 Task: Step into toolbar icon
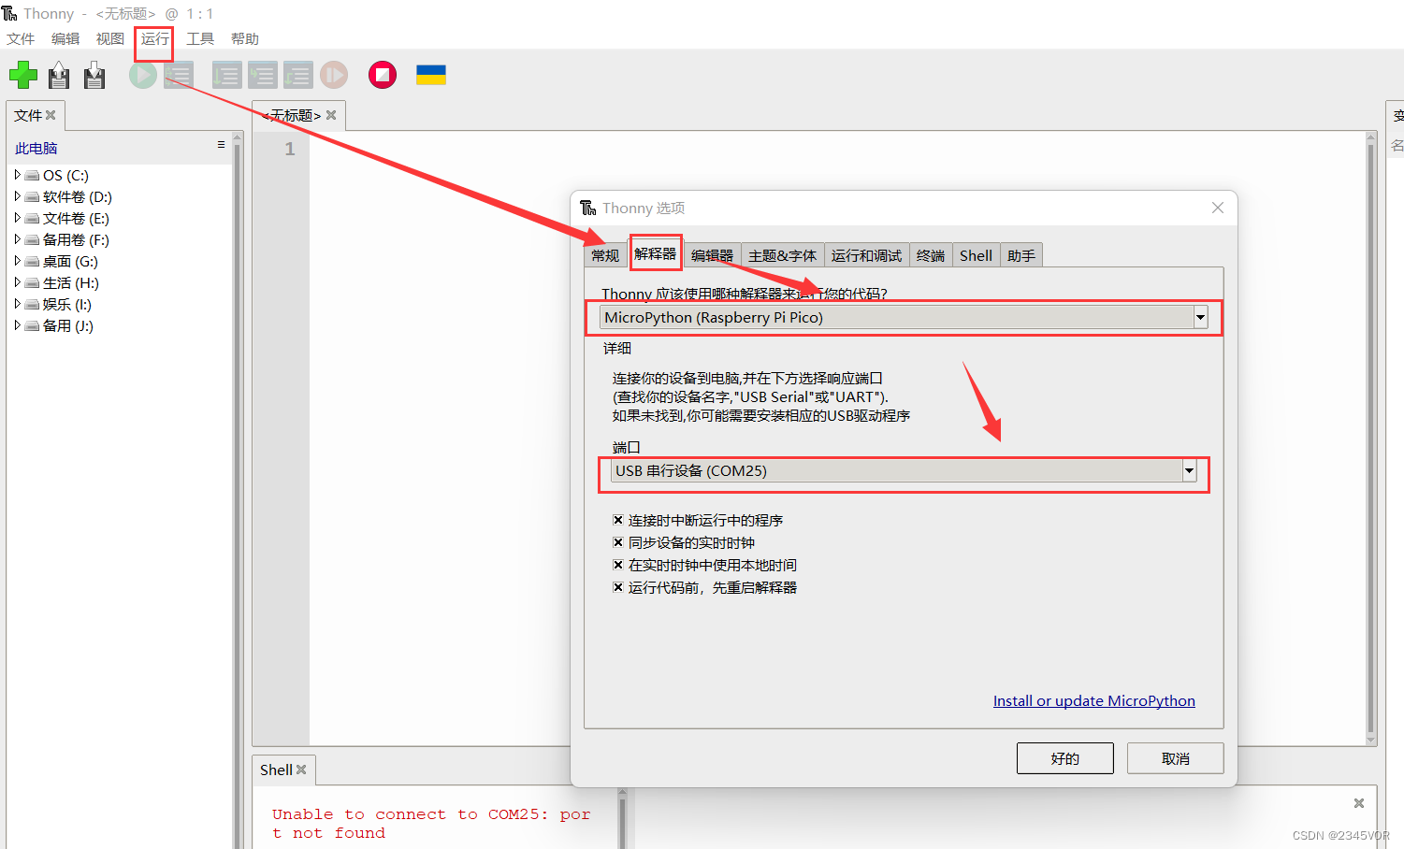click(x=262, y=75)
